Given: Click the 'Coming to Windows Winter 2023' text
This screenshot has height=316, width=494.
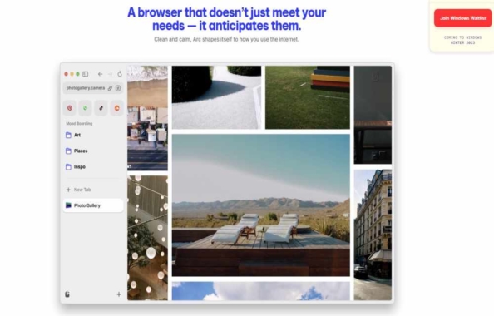Looking at the screenshot, I should pos(462,40).
